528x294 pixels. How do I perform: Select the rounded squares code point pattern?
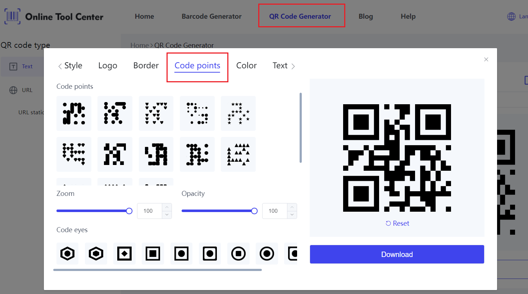(156, 154)
